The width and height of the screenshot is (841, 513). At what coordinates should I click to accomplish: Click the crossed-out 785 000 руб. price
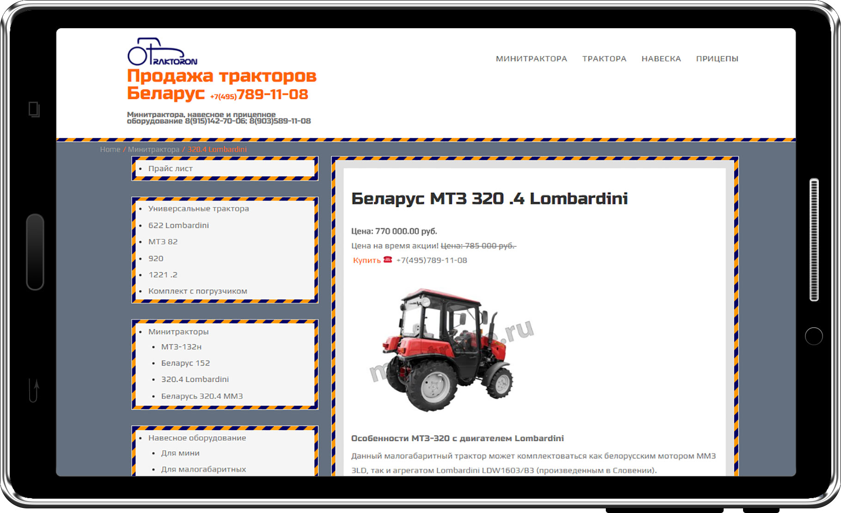[478, 246]
